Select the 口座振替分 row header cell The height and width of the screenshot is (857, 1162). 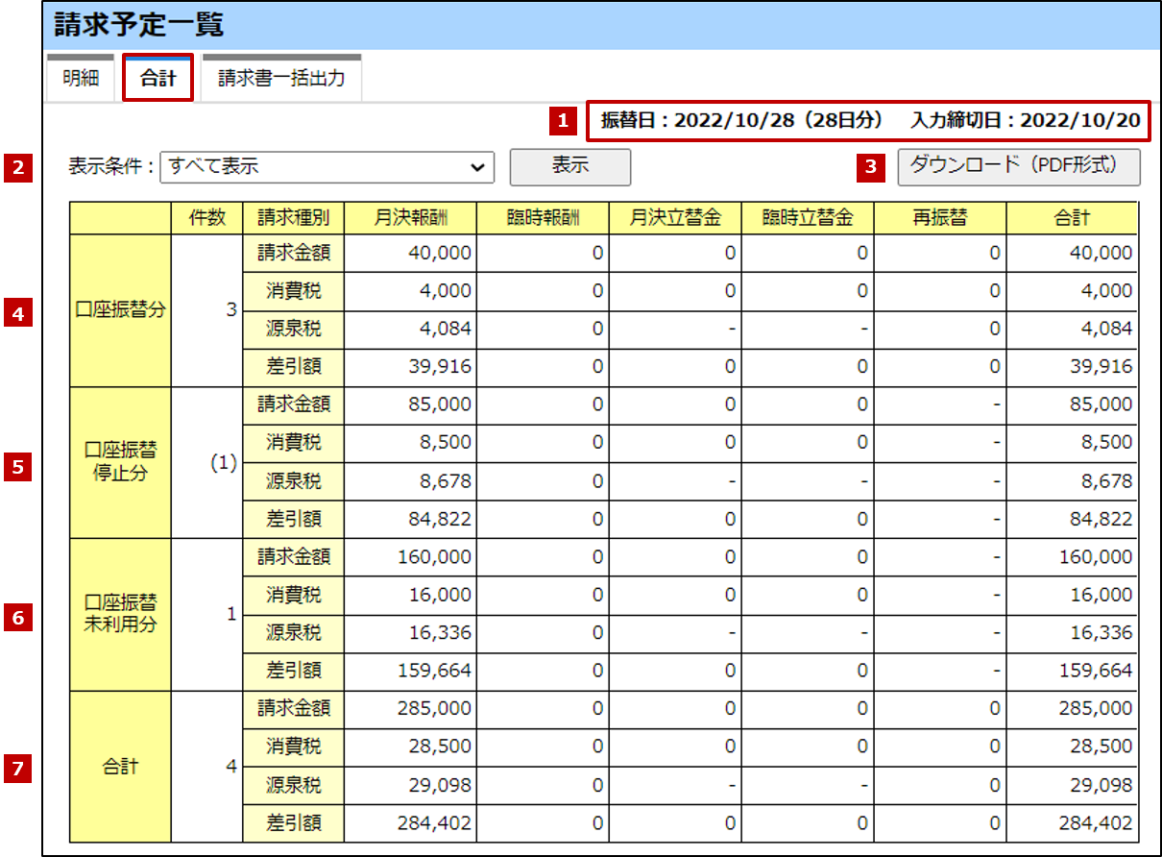120,310
